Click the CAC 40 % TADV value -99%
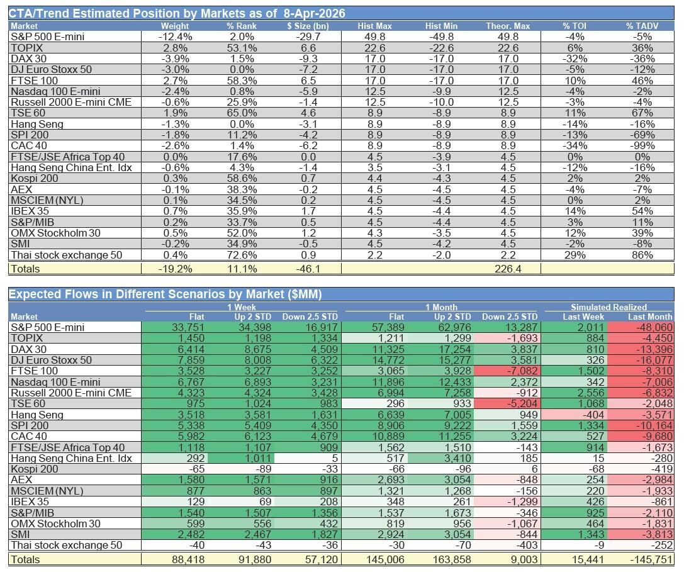 pos(642,146)
